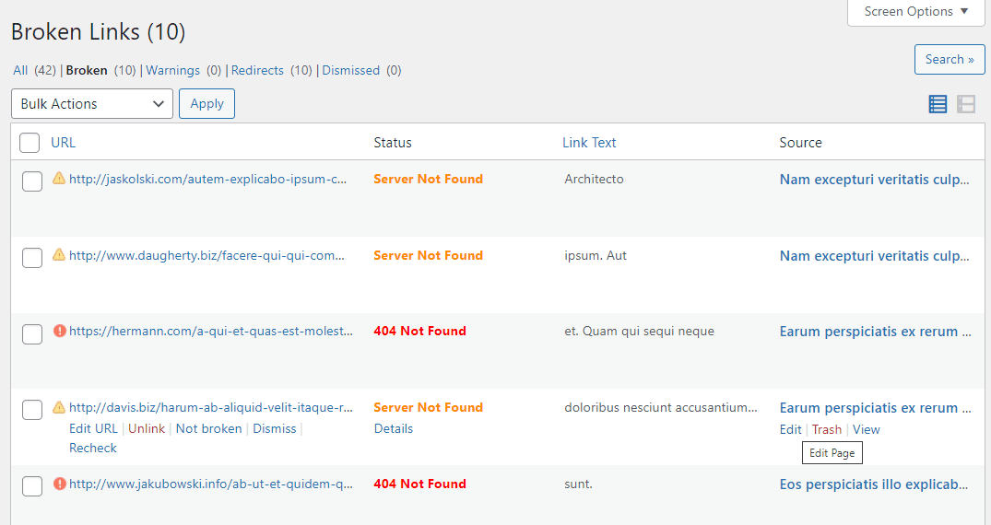Sort the table by Link Text column
Screen dimensions: 991x525
coord(589,143)
